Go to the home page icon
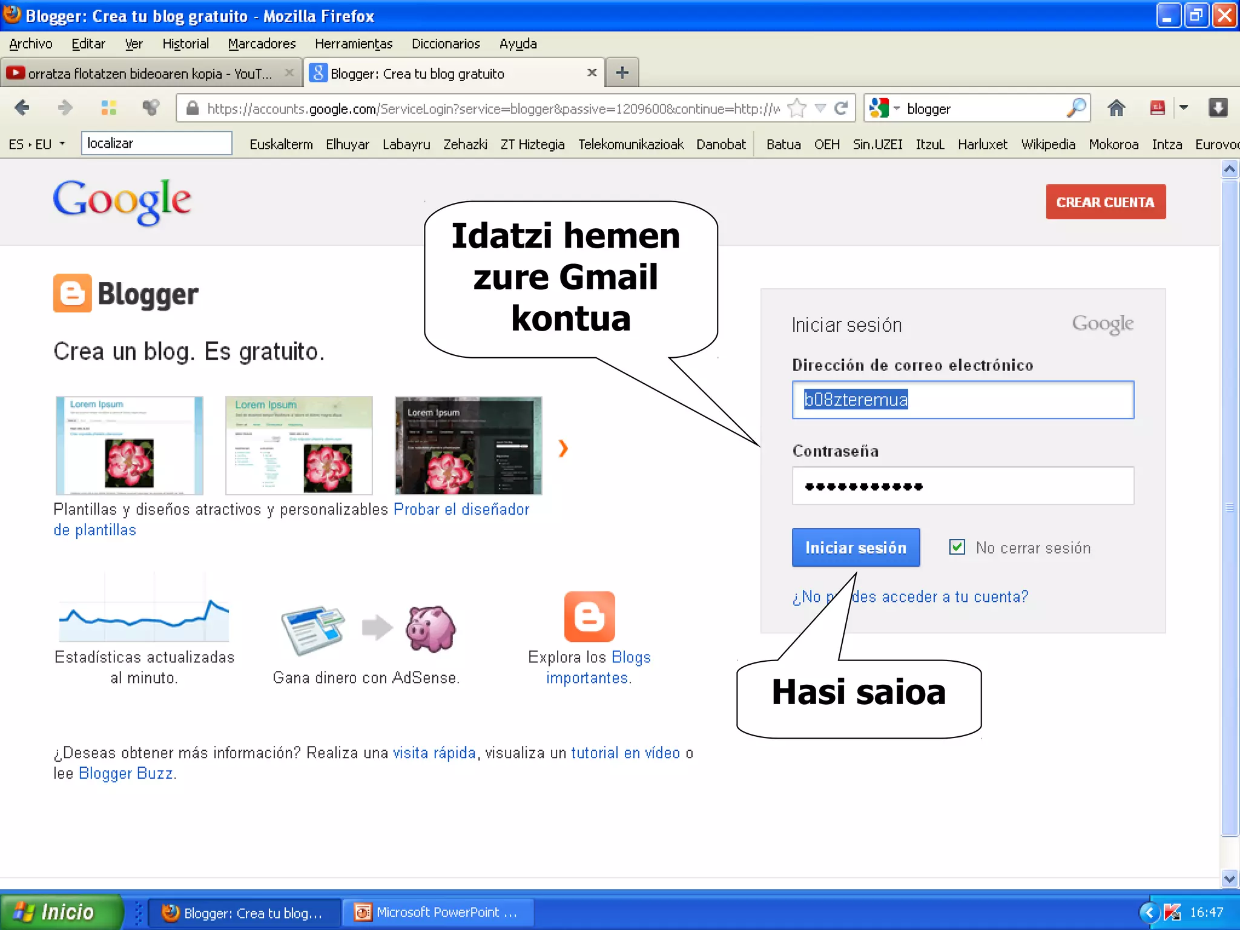The image size is (1240, 930). (1116, 108)
